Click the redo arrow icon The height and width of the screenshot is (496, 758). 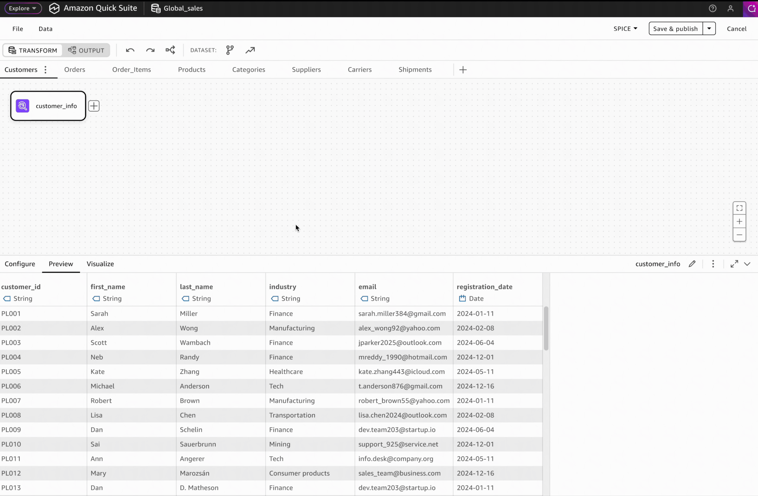[150, 50]
